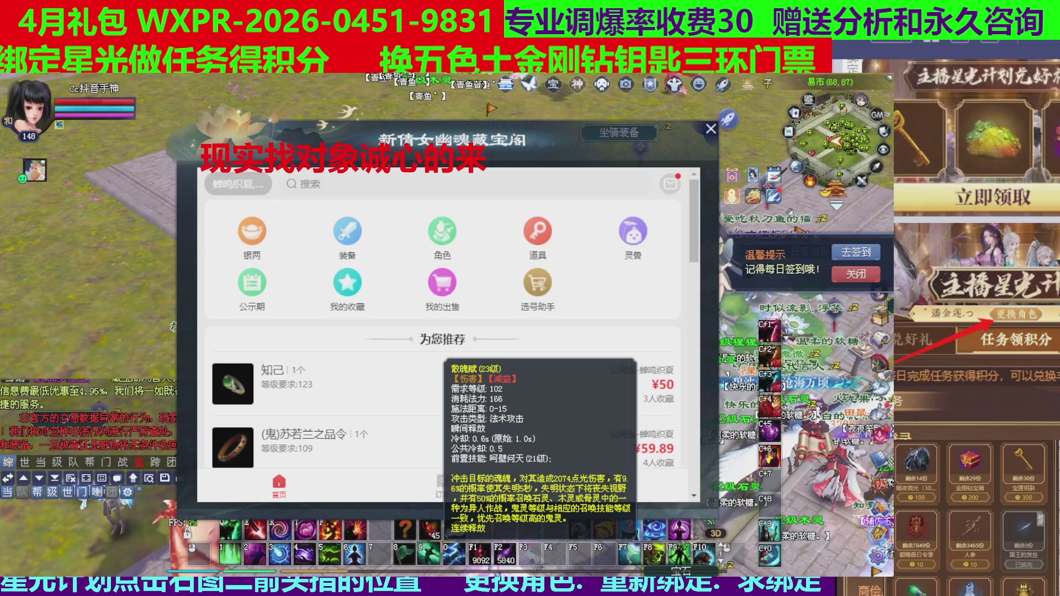Click the save chat floppy disk icon
This screenshot has width=1060, height=596.
pos(165,478)
